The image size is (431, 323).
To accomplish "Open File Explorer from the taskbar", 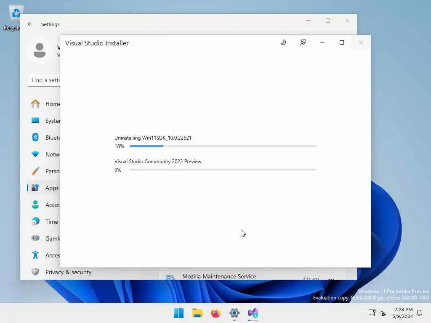I will pos(197,313).
